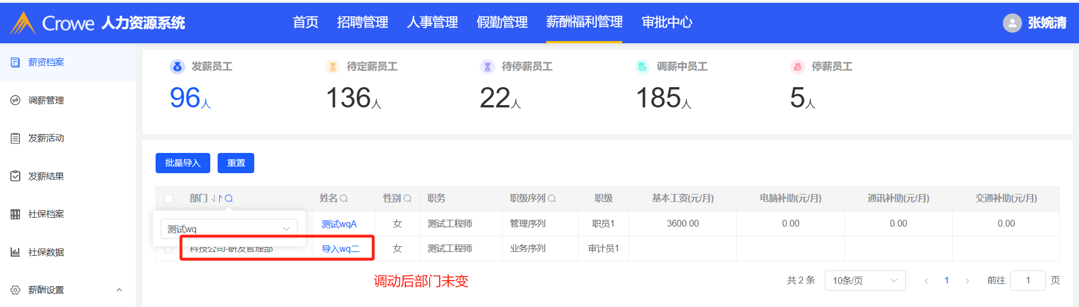Open the 审批中心 top navigation tab
Viewport: 1079px width, 307px height.
pos(667,22)
